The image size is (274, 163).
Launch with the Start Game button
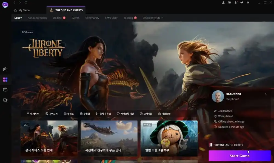click(240, 156)
